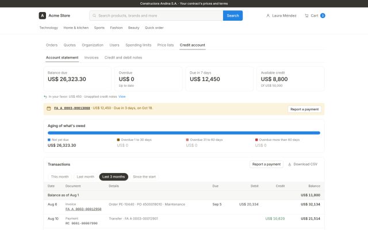Image resolution: width=368 pixels, height=230 pixels.
Task: Click the Overdue more than 60 days swatch
Action: (x=256, y=140)
